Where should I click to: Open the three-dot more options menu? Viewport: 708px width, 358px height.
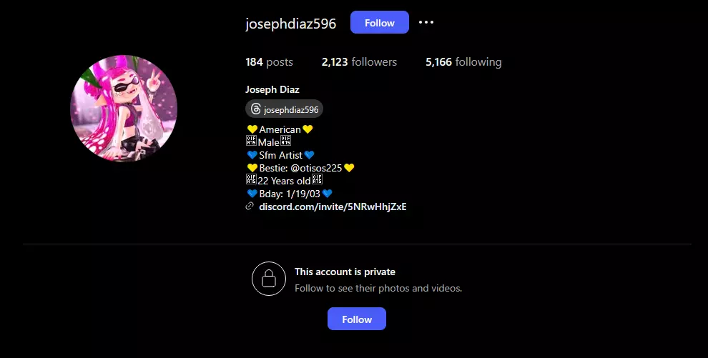[426, 22]
